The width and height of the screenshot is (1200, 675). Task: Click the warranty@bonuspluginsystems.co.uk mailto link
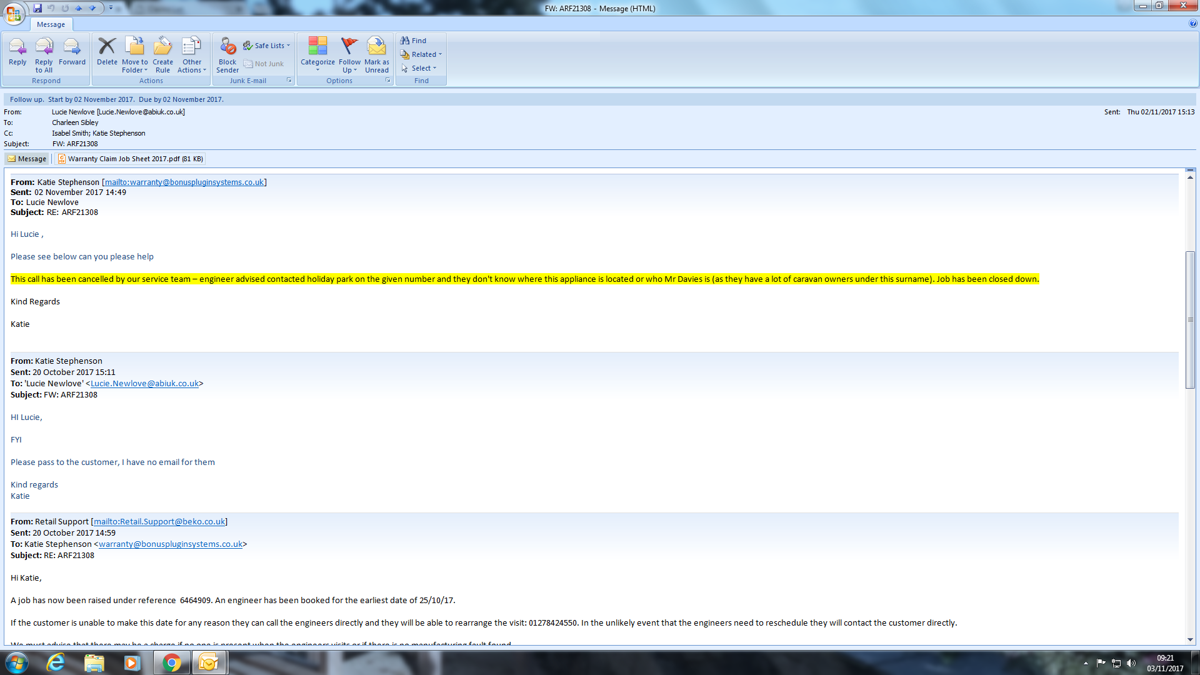[x=184, y=182]
